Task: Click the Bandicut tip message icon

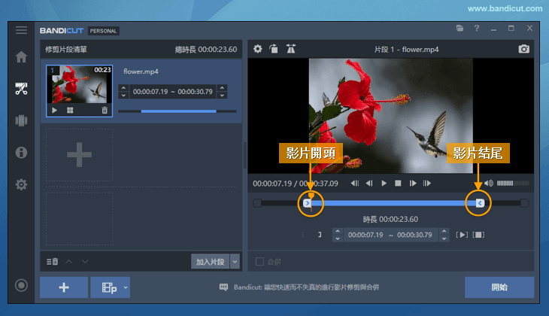Action: [223, 287]
